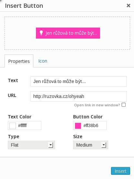The height and width of the screenshot is (179, 134).
Task: Click the Size dropdown arrow
Action: (104, 145)
